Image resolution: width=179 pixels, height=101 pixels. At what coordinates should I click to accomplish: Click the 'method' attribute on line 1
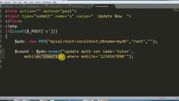[50, 11]
